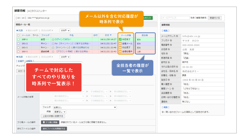Click form icon next to お名前 label
This screenshot has width=249, height=140.
click(169, 49)
